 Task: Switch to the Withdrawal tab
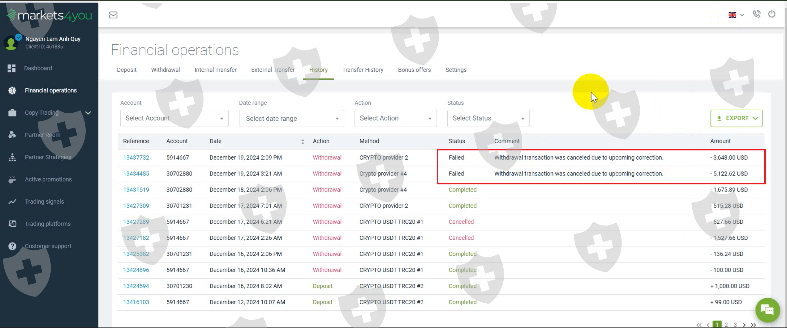(166, 70)
